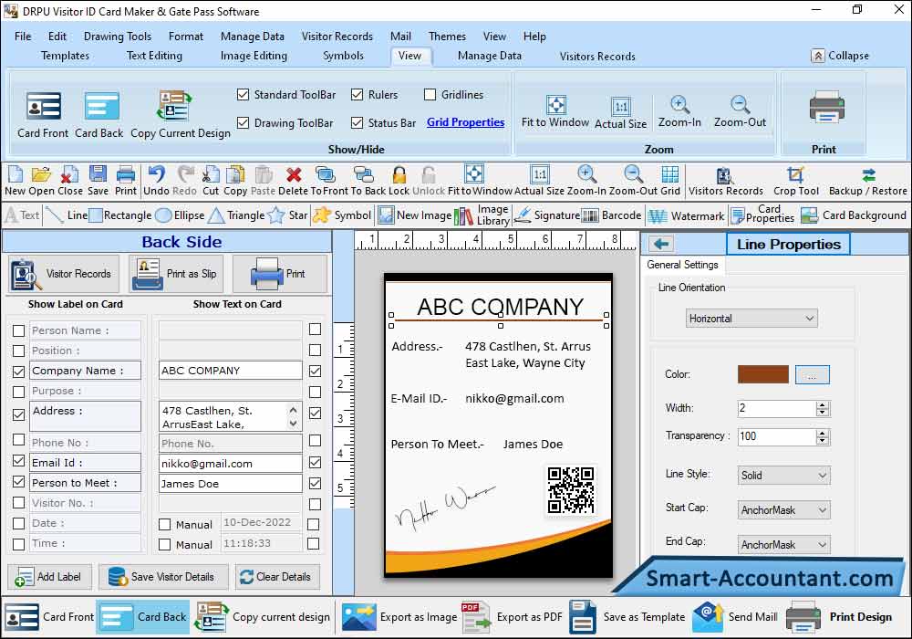Screen dimensions: 912x639
Task: Click Zoom-Out in ribbon Zoom group
Action: [740, 105]
